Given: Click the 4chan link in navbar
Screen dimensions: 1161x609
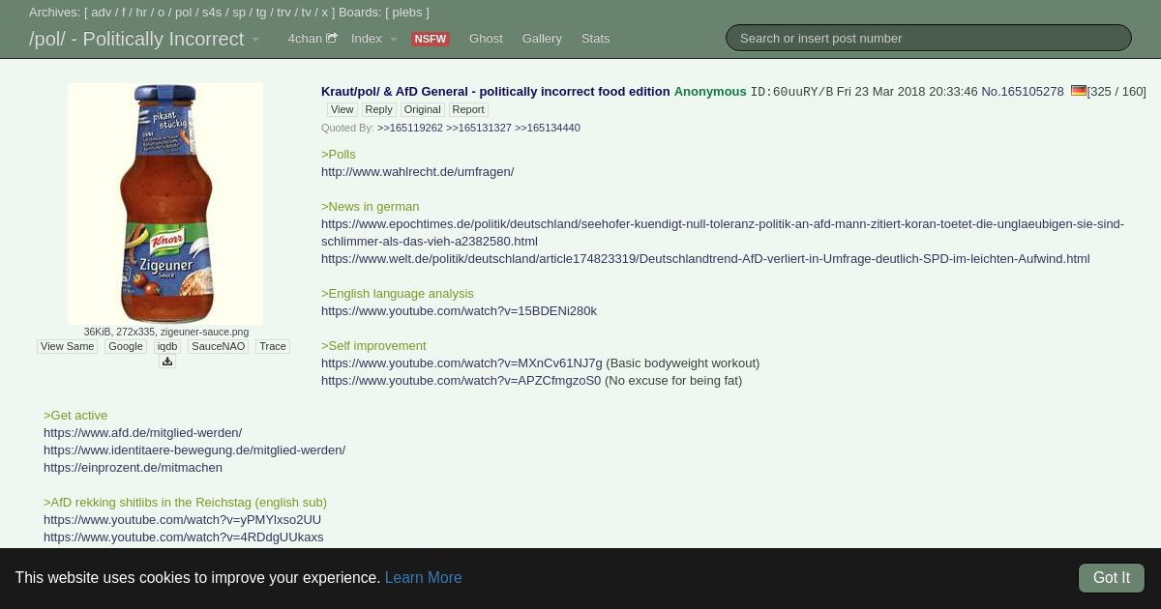Looking at the screenshot, I should click(305, 39).
